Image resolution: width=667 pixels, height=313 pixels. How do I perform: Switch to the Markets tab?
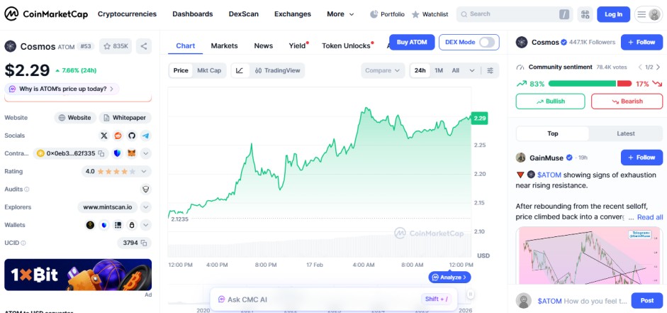point(224,45)
